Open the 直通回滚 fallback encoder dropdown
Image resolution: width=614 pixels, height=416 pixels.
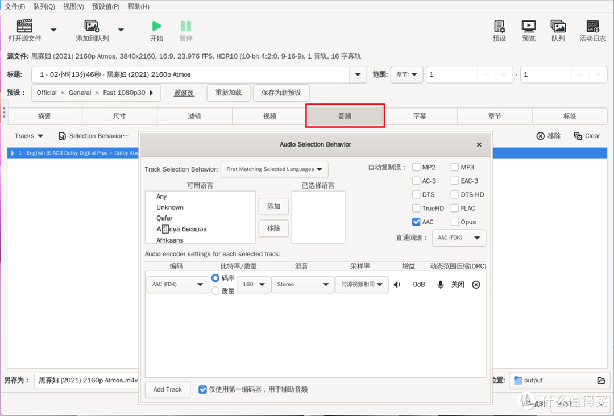[x=458, y=238]
